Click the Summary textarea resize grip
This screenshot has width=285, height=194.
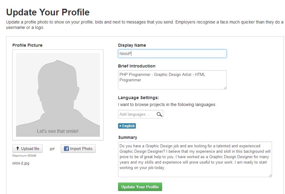tap(270, 175)
